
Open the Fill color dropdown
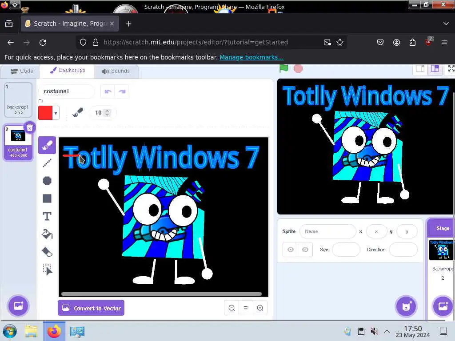point(56,113)
